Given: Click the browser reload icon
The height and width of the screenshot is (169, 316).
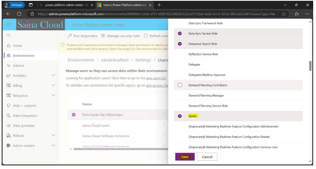Looking at the screenshot, I should (19, 14).
